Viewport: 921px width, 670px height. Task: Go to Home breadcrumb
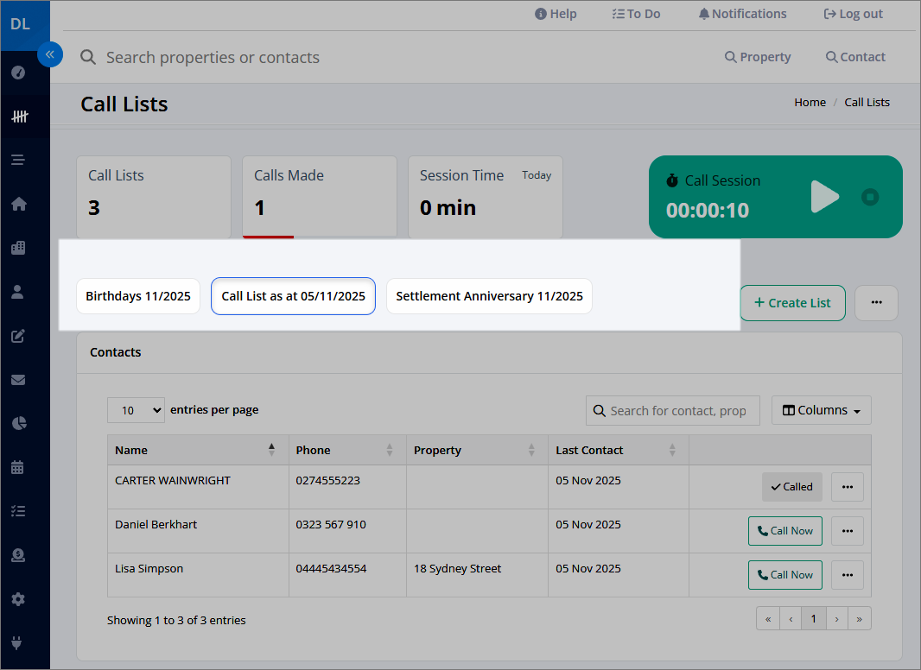coord(810,102)
